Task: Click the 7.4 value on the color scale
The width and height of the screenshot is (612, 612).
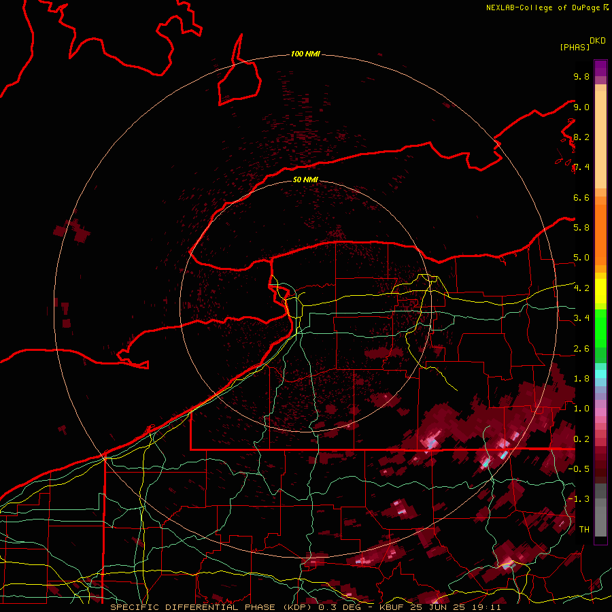Action: 581,167
